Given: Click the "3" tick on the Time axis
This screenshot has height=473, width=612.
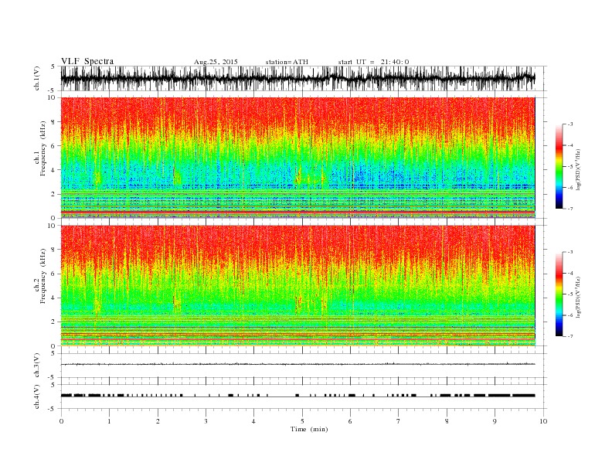Looking at the screenshot, I should (206, 421).
